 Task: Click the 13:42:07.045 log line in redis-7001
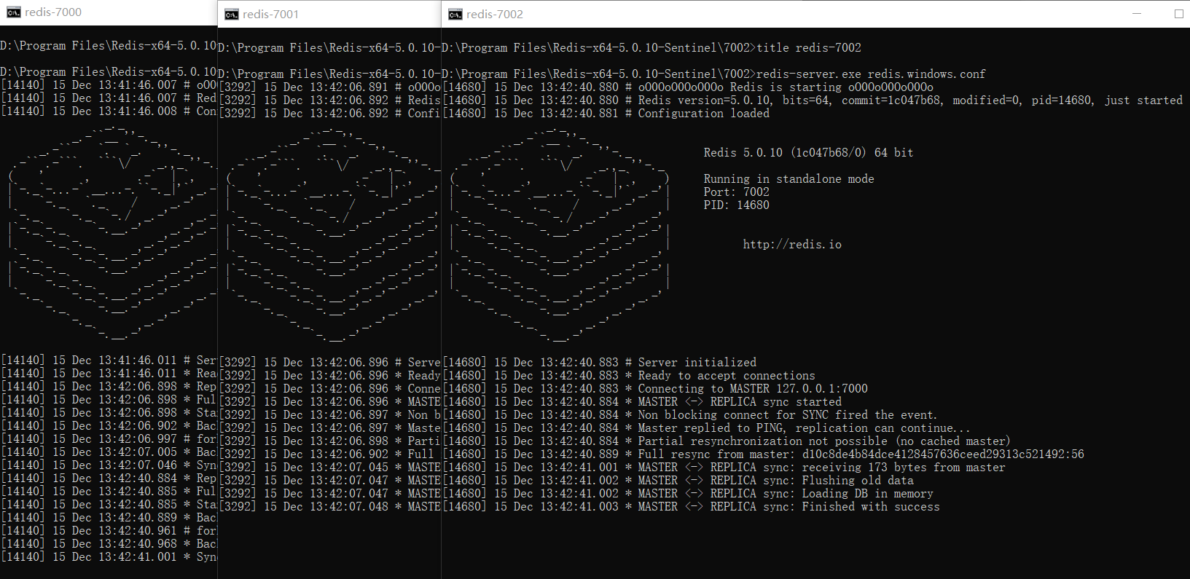329,468
